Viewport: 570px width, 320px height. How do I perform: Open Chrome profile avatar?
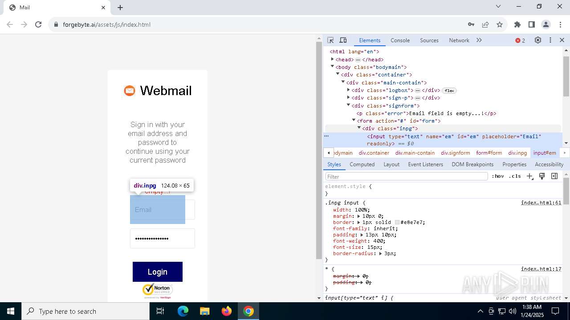point(546,24)
